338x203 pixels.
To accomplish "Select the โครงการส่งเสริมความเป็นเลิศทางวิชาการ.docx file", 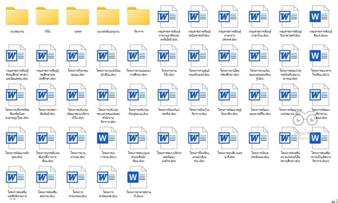I will [x=320, y=138].
